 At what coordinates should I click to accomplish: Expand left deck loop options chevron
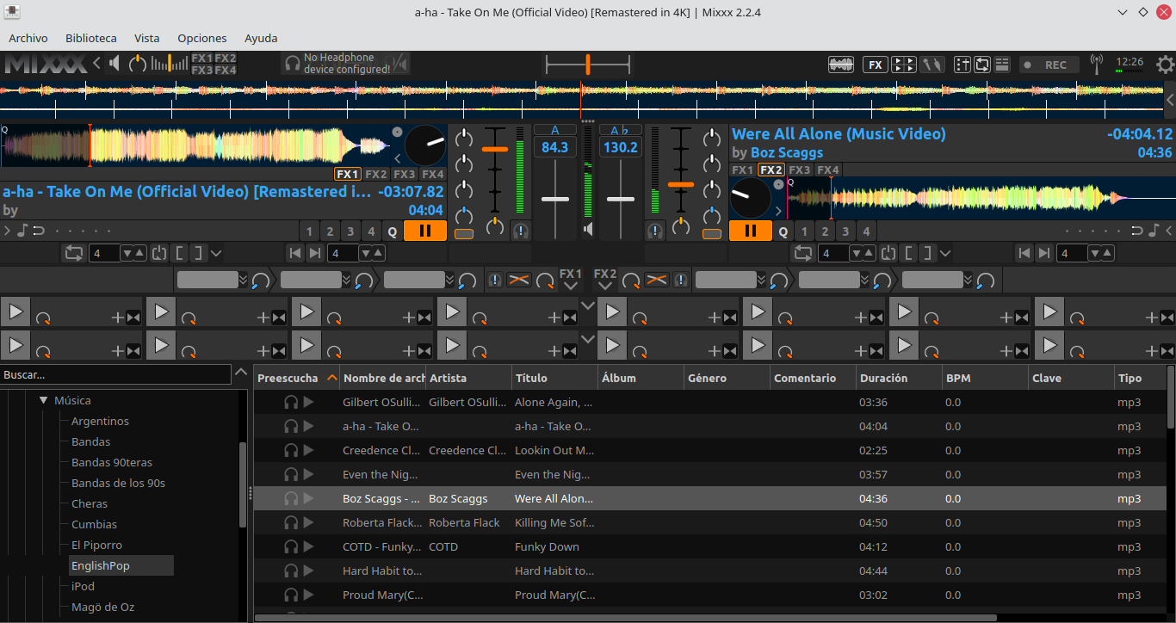point(215,253)
